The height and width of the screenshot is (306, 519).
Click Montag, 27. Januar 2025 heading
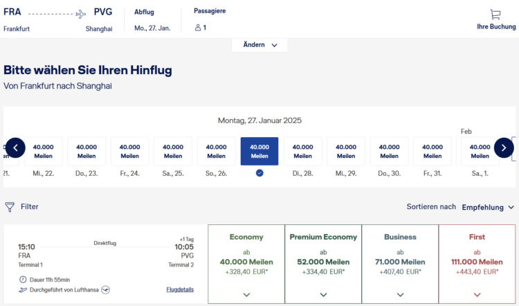pos(259,120)
